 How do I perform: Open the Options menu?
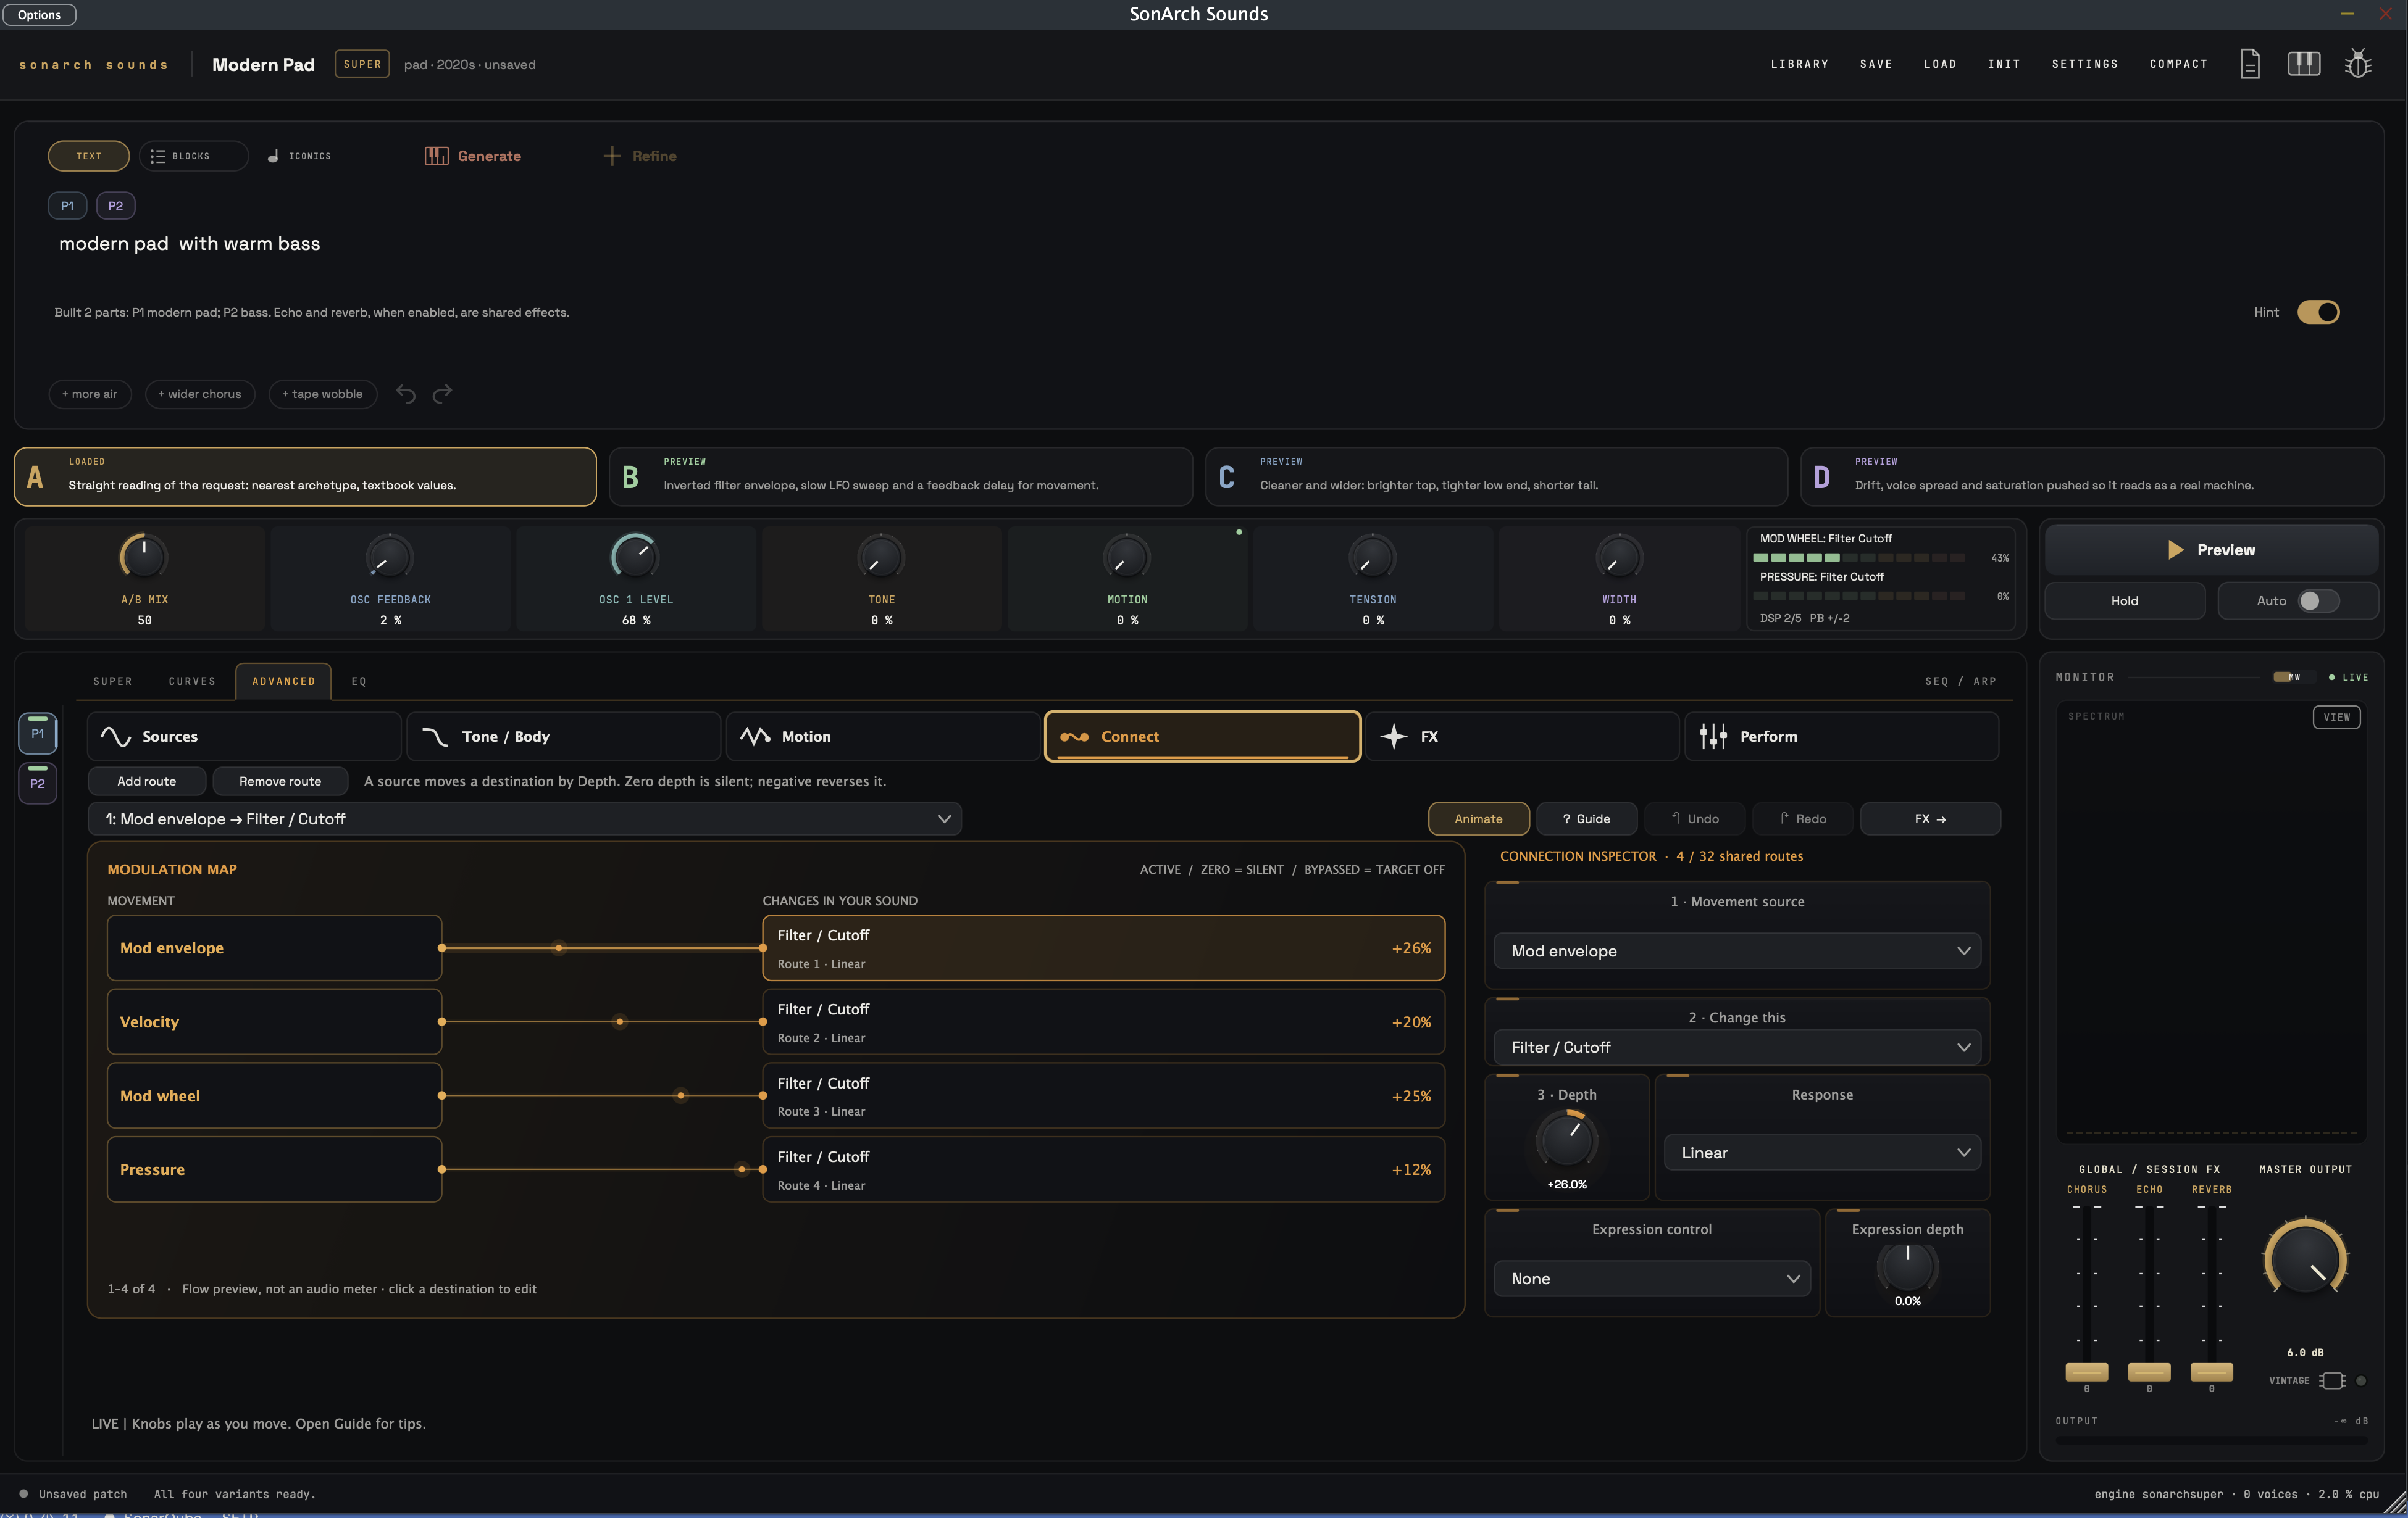pyautogui.click(x=39, y=14)
